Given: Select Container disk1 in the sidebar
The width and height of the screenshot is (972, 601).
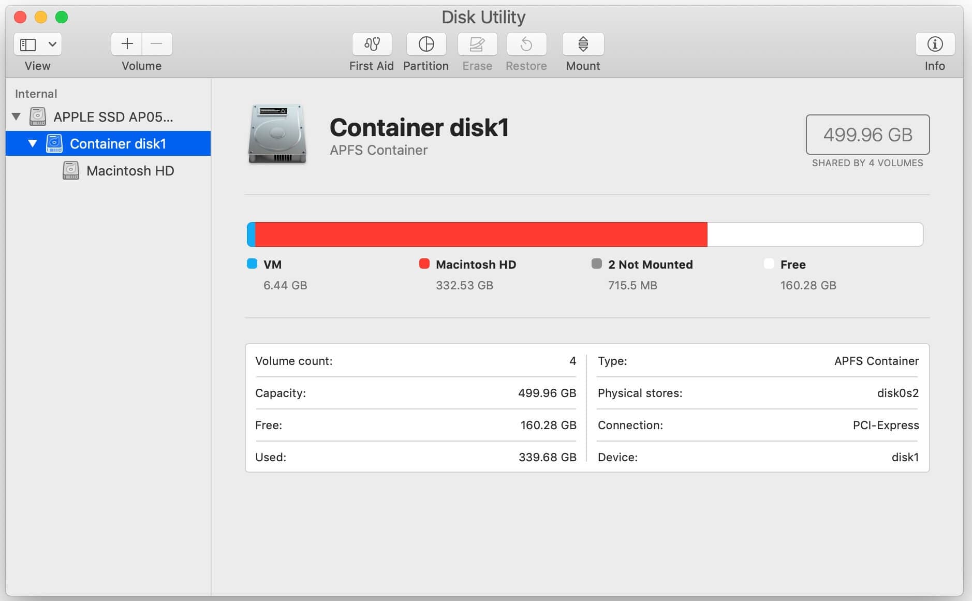Looking at the screenshot, I should tap(117, 143).
